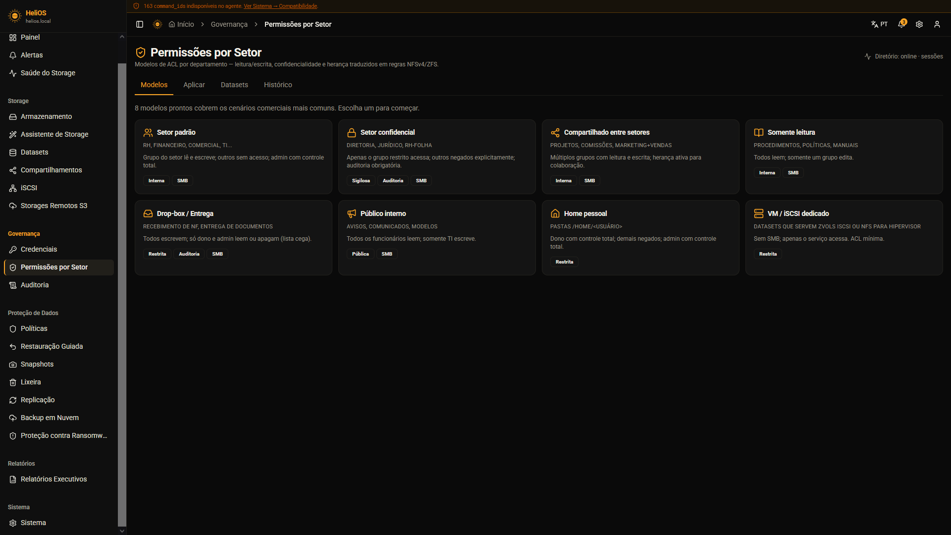Click the Alertas bell icon in sidebar
951x535 pixels.
click(x=13, y=55)
